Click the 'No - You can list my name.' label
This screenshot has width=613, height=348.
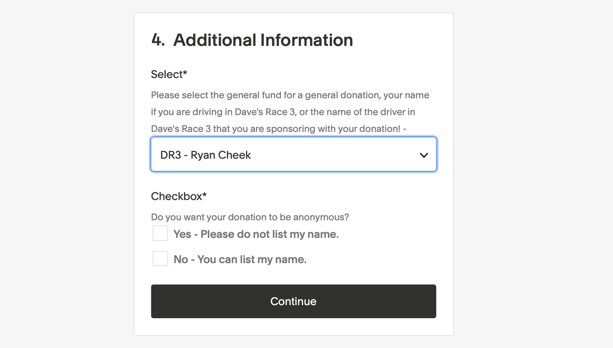coord(240,260)
